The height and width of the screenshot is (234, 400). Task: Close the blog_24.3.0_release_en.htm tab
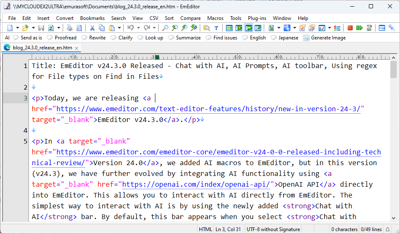(76, 48)
